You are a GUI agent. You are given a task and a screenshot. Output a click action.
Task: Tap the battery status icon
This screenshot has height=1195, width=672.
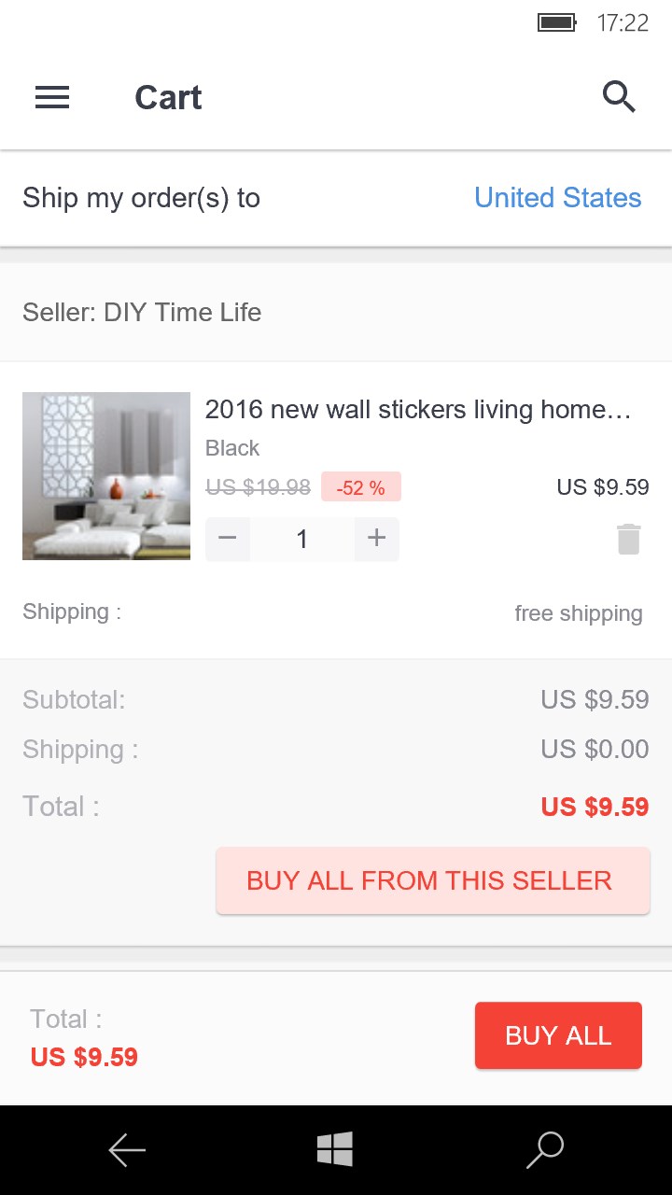[557, 22]
